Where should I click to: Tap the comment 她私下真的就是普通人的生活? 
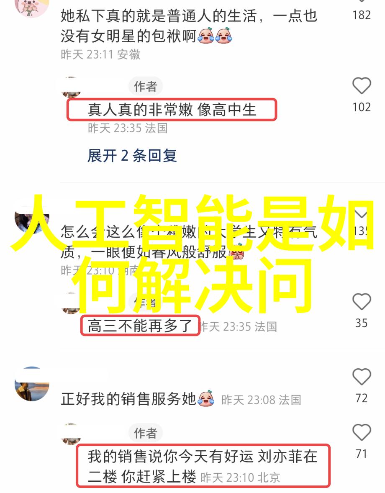pyautogui.click(x=189, y=26)
